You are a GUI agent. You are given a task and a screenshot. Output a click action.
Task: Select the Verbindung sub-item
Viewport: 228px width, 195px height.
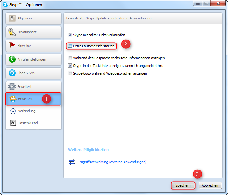click(33, 111)
